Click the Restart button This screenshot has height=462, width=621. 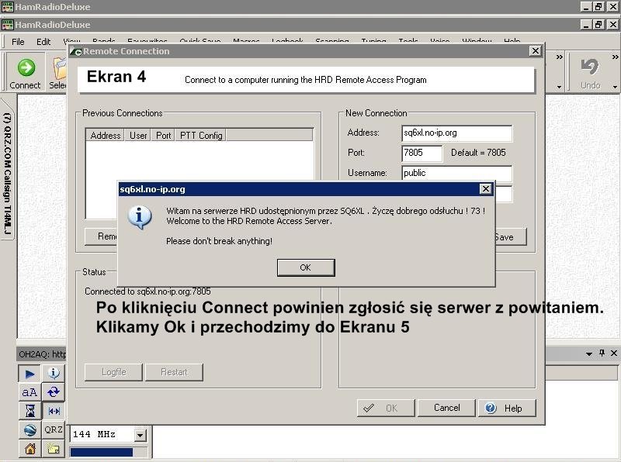point(174,372)
